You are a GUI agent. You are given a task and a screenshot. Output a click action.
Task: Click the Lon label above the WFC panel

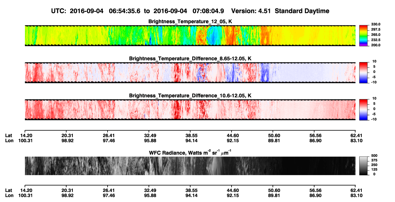tap(9, 141)
